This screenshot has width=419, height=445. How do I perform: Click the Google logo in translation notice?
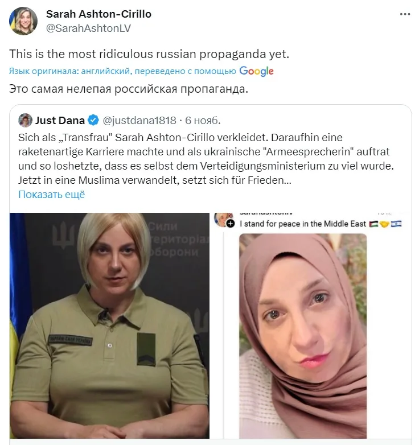(x=256, y=71)
